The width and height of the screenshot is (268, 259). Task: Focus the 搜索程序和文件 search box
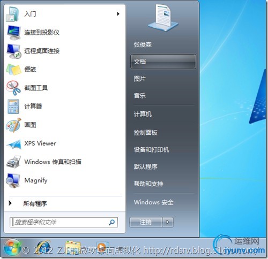click(64, 222)
